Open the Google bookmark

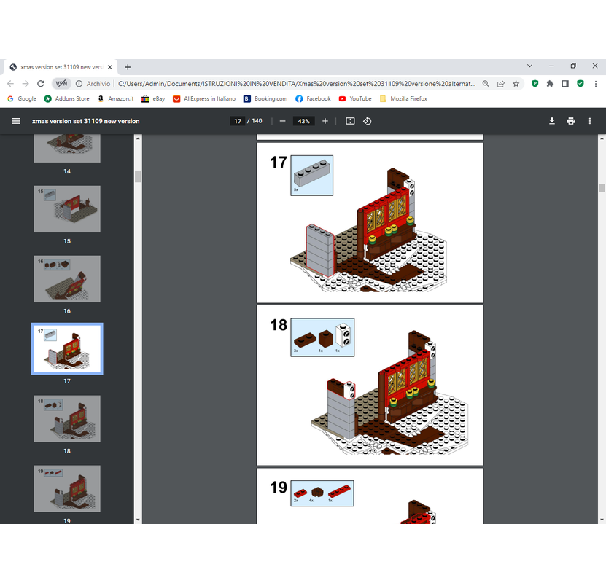coord(22,99)
